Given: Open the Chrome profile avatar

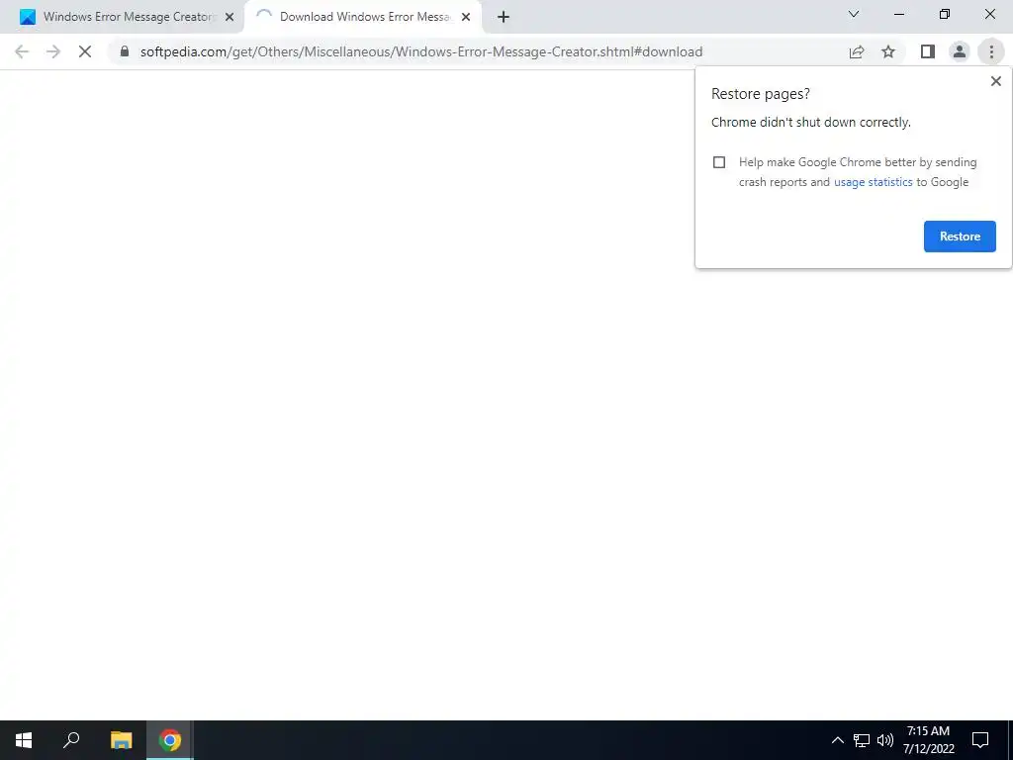Looking at the screenshot, I should (x=960, y=51).
